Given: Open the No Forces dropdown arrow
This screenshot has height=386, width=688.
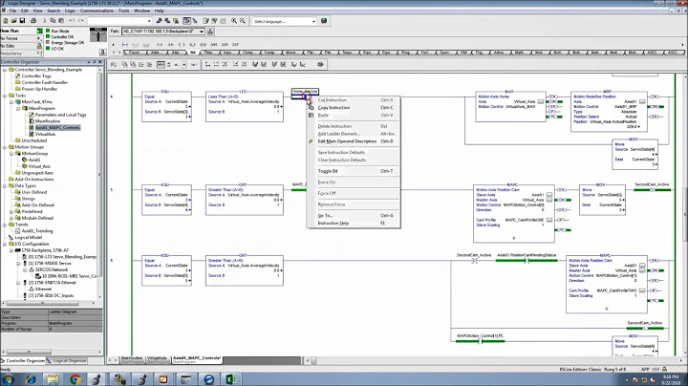Looking at the screenshot, I should (39, 38).
